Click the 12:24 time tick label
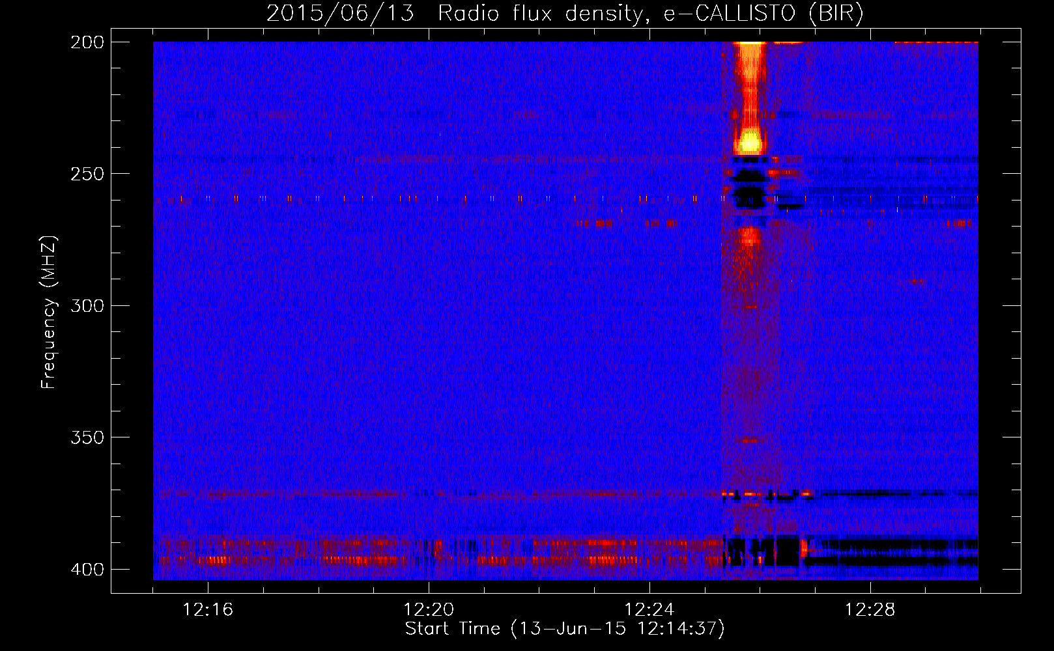 point(649,610)
